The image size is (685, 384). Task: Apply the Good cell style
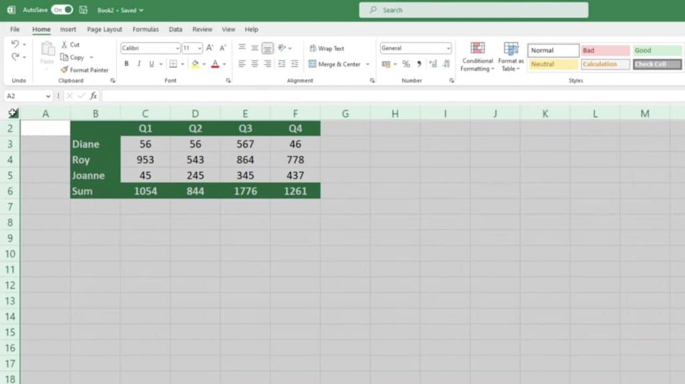(657, 50)
